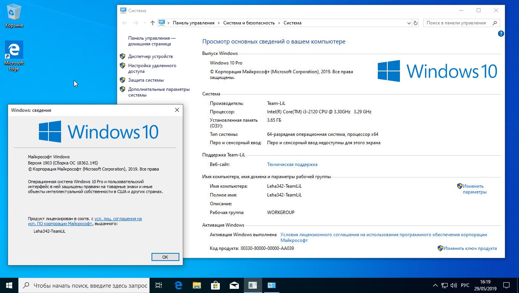The image size is (519, 293).
Task: Open the blue Help question icon
Action: tap(501, 34)
